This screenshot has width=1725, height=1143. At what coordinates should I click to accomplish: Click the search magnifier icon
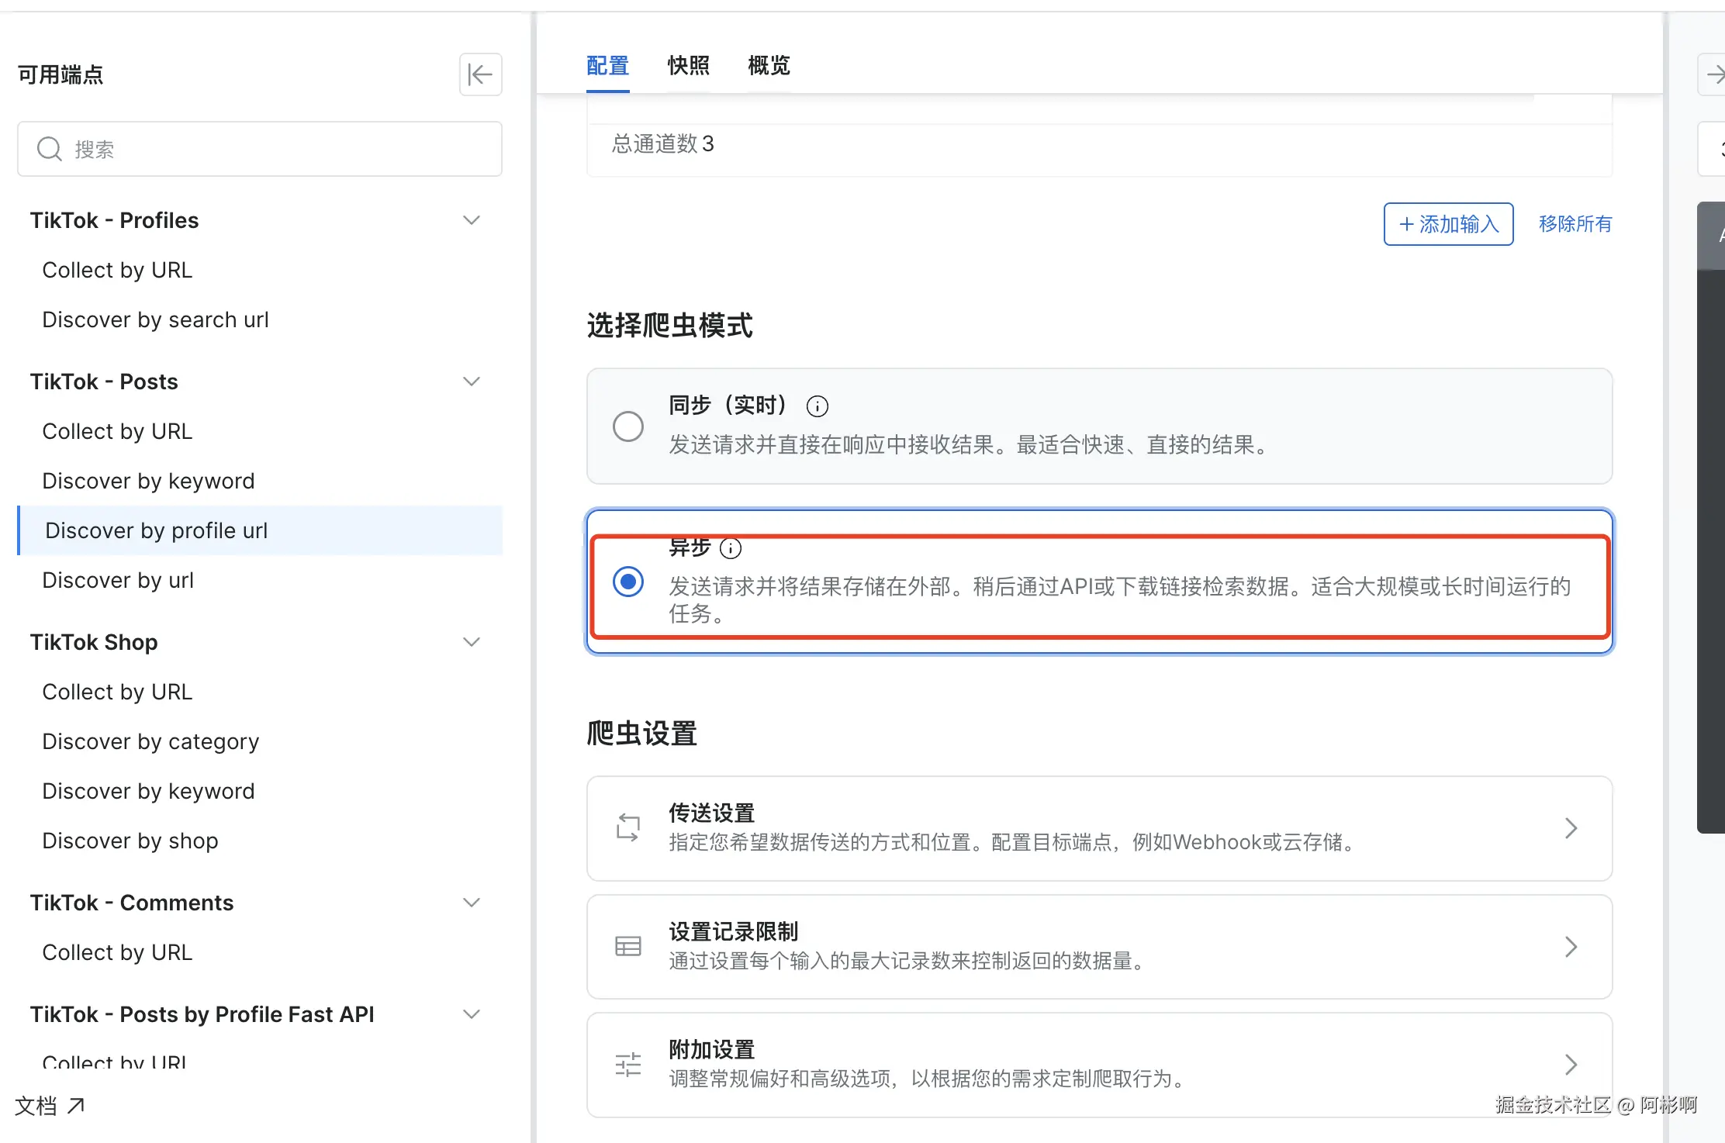tap(50, 149)
